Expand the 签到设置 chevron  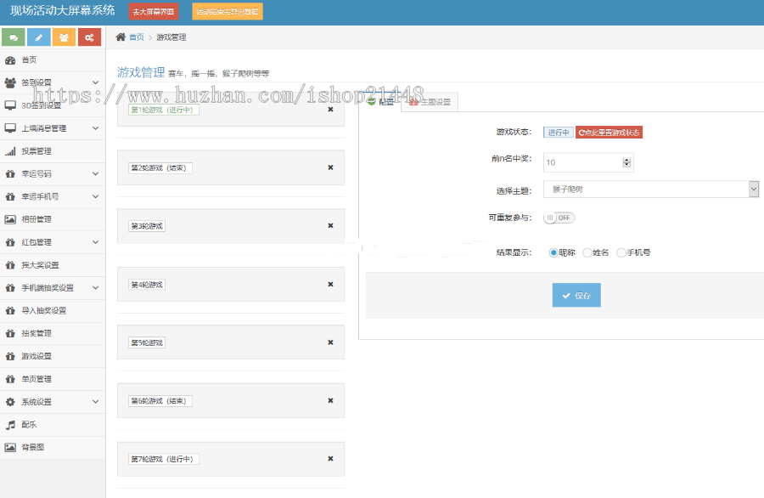click(95, 82)
